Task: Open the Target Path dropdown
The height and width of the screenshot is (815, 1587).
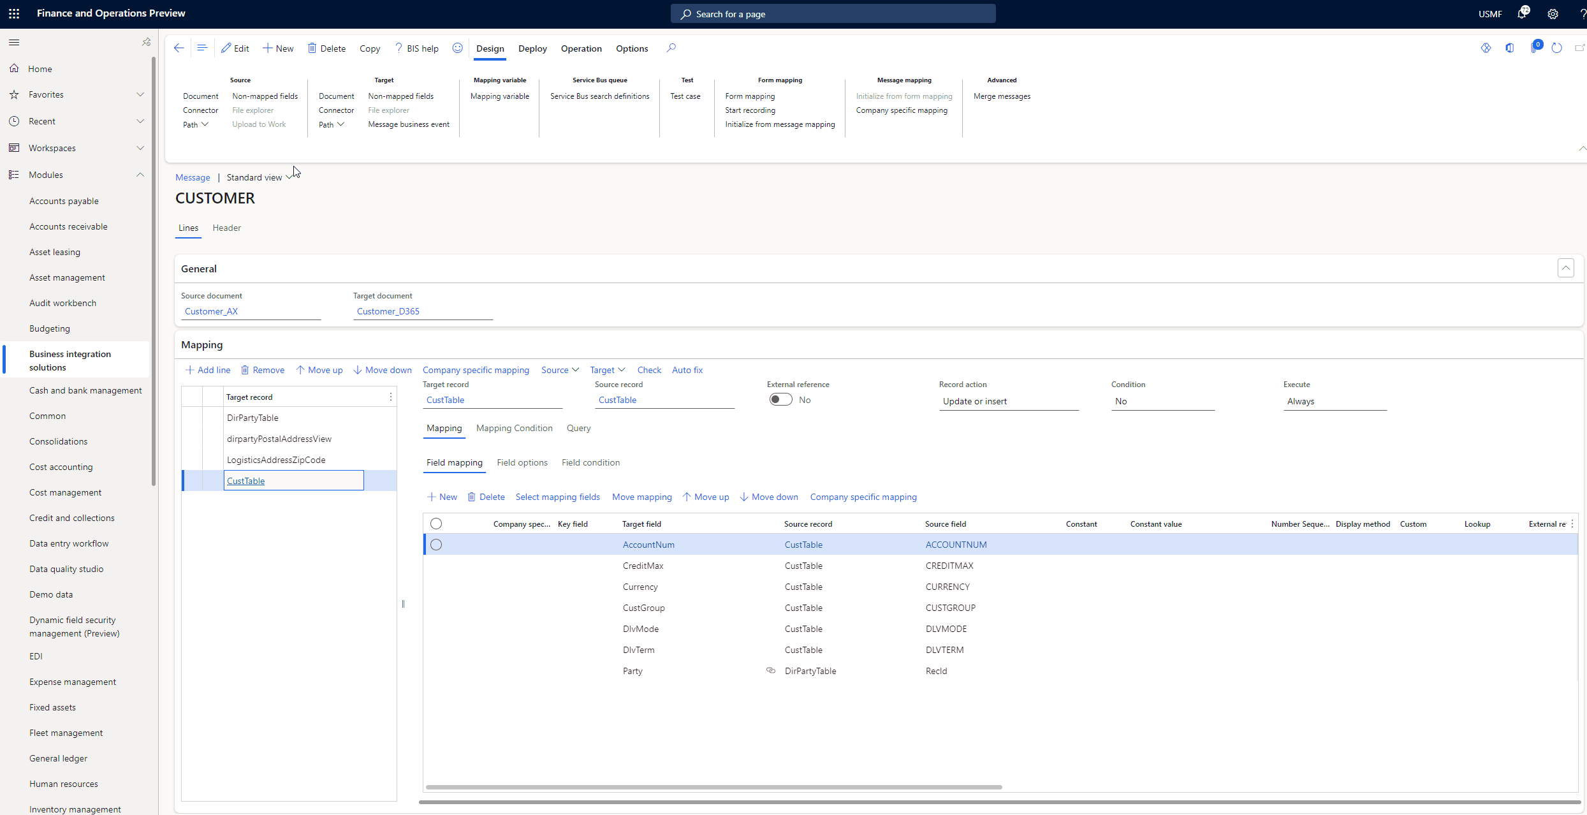Action: pos(332,124)
